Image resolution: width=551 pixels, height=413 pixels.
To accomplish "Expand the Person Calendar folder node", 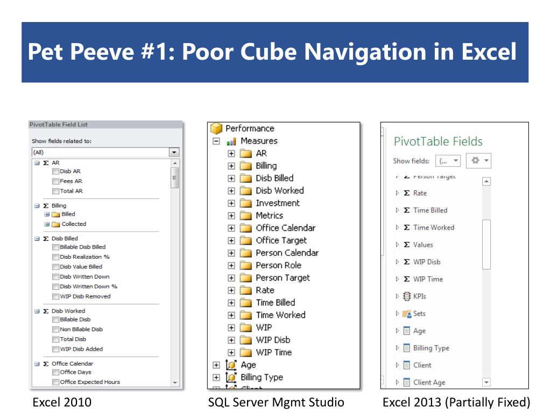I will click(x=231, y=253).
